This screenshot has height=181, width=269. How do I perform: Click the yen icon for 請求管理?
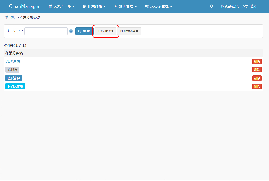pyautogui.click(x=115, y=6)
